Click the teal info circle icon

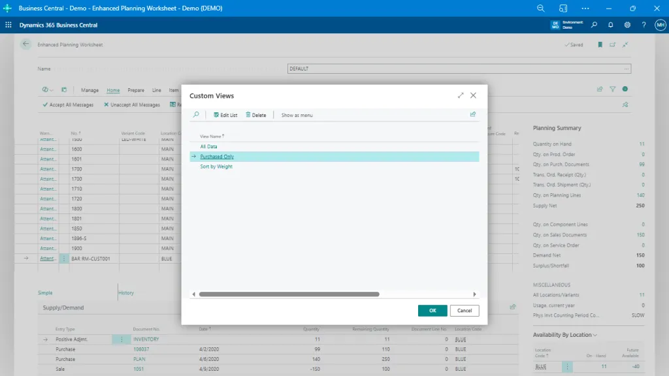[x=625, y=89]
